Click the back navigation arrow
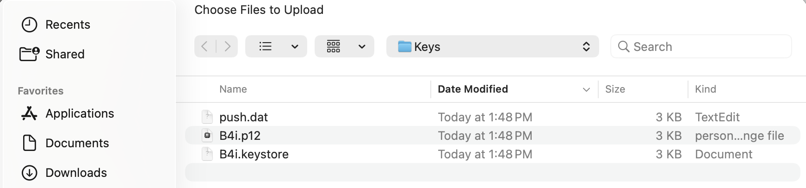Image resolution: width=806 pixels, height=188 pixels. (x=205, y=46)
